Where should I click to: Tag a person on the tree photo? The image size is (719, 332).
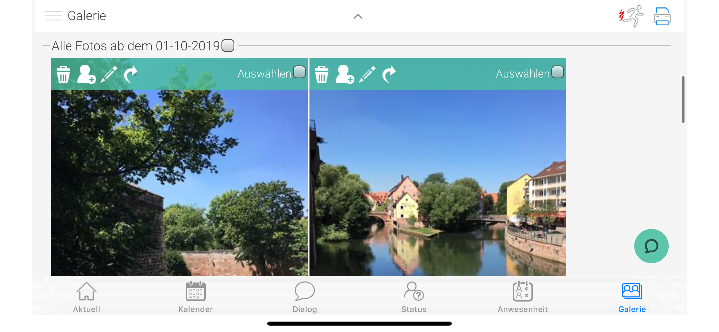(x=86, y=74)
